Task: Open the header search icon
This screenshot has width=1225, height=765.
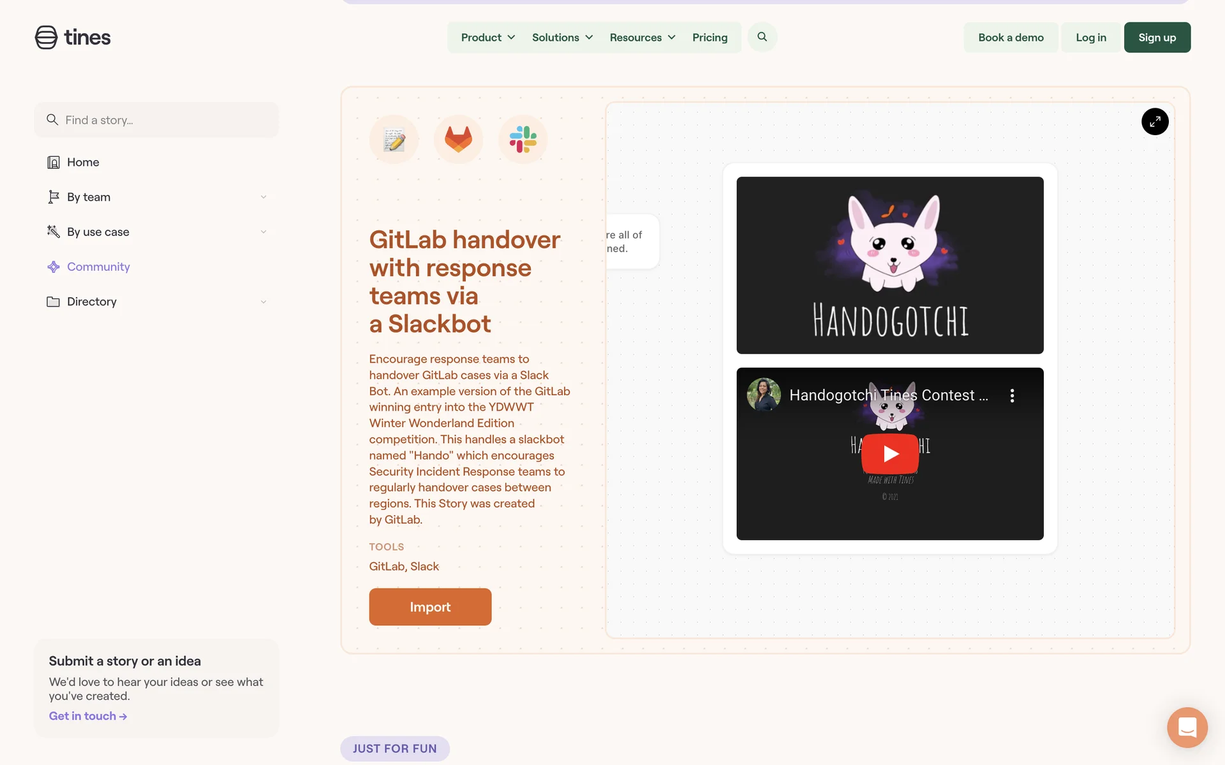Action: click(762, 37)
